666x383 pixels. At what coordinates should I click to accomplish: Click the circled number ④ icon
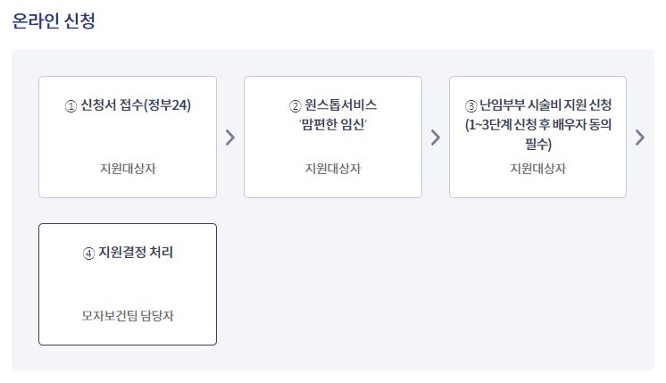[x=88, y=254]
